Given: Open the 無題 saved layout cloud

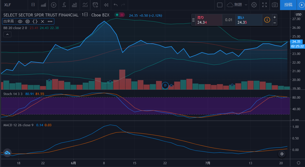Looking at the screenshot, I should click(235, 5).
